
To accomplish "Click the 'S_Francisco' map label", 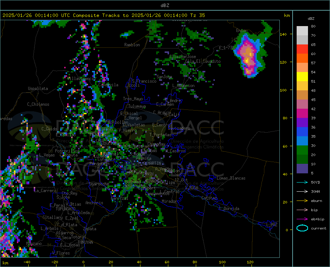I will click(144, 81).
